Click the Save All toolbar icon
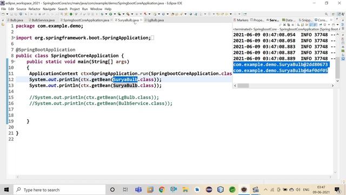346x195 pixels. (16, 14)
